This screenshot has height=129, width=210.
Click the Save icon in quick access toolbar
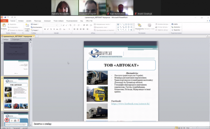(5, 17)
